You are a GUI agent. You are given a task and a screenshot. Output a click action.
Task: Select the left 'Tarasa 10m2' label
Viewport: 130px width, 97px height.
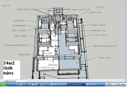click(x=24, y=55)
